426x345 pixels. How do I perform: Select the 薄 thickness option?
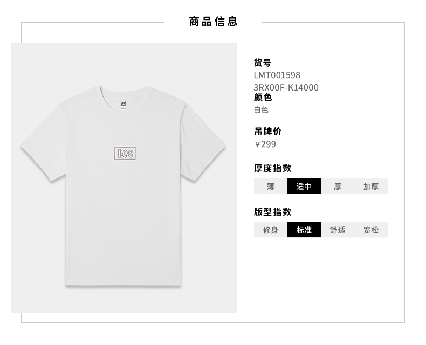point(271,186)
